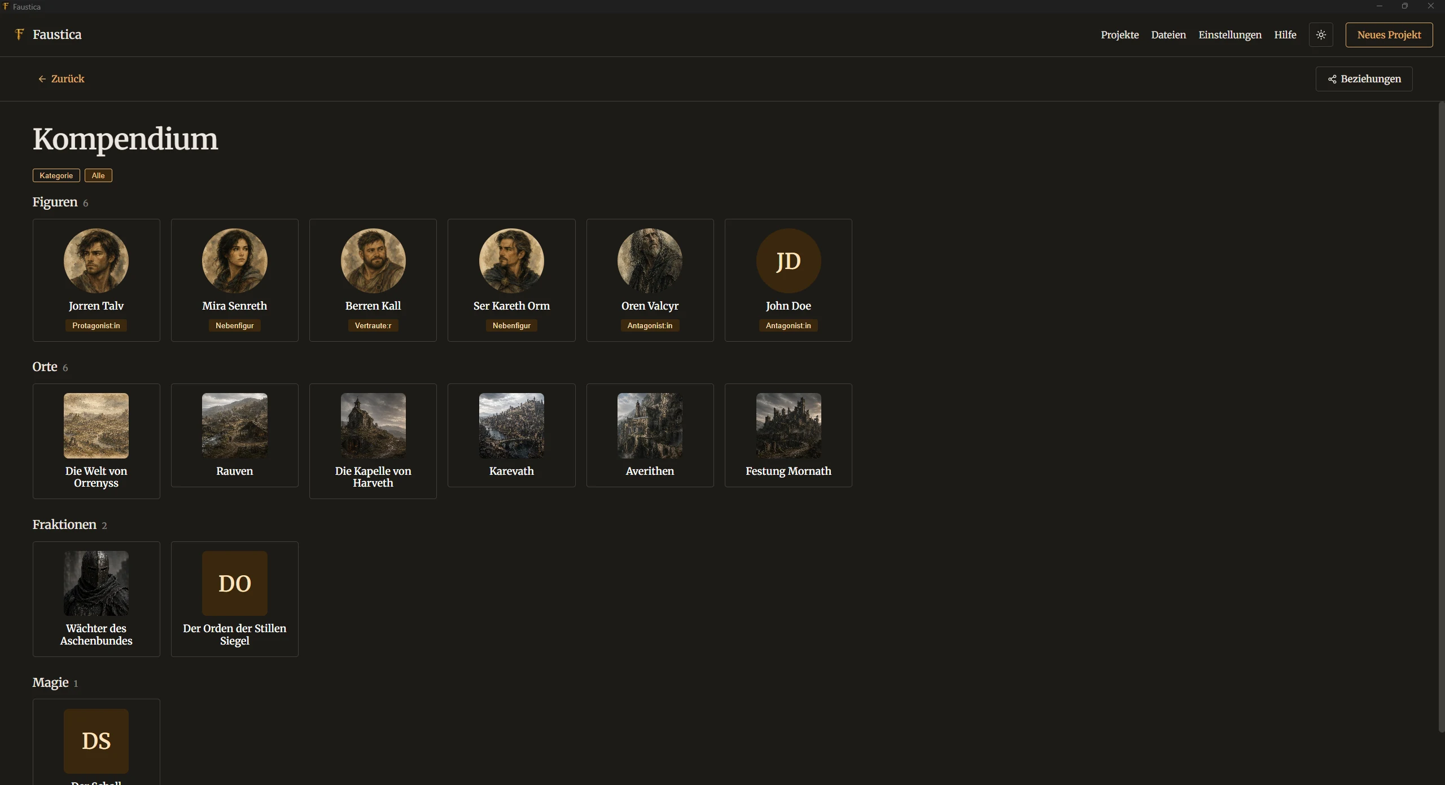This screenshot has height=785, width=1445.
Task: Open the Hilfe menu
Action: [x=1285, y=35]
